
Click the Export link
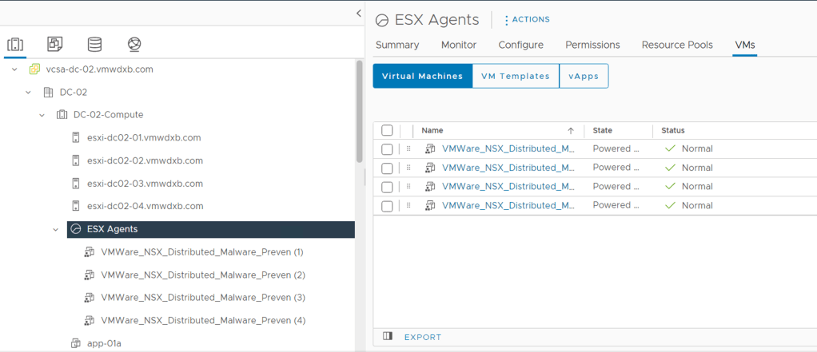(422, 337)
